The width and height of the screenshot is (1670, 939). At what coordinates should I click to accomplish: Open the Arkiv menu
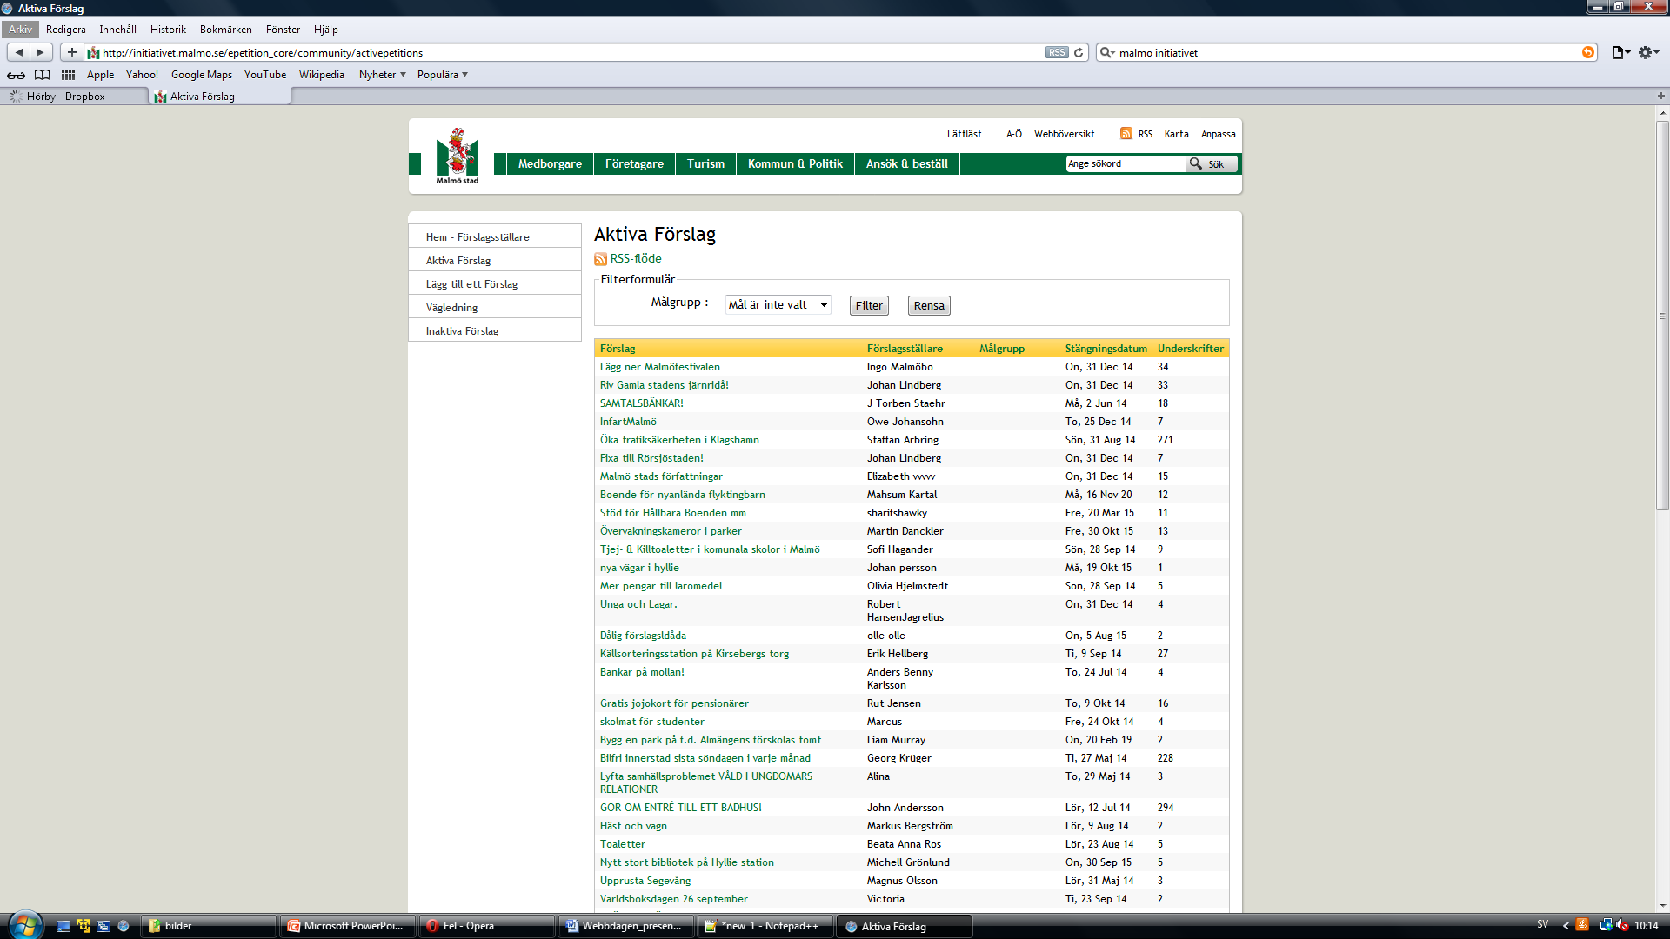coord(21,30)
